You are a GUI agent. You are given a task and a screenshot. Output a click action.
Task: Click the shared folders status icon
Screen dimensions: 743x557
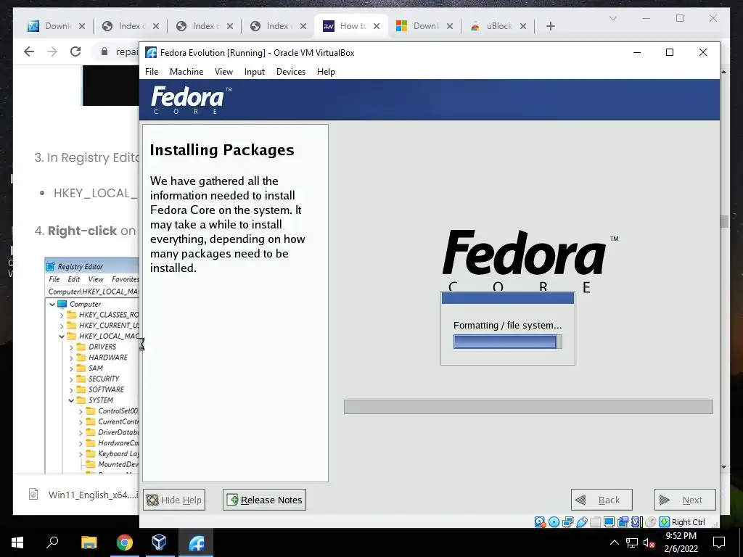[596, 522]
